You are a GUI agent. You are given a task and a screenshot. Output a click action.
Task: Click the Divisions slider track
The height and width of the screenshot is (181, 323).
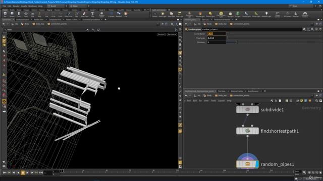point(275,42)
